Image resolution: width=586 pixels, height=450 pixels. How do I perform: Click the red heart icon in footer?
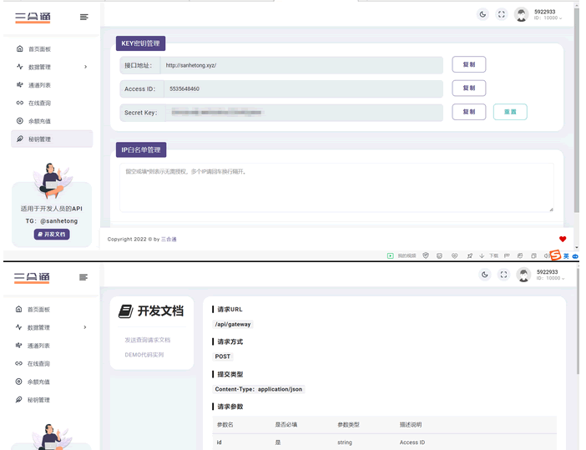coord(563,240)
